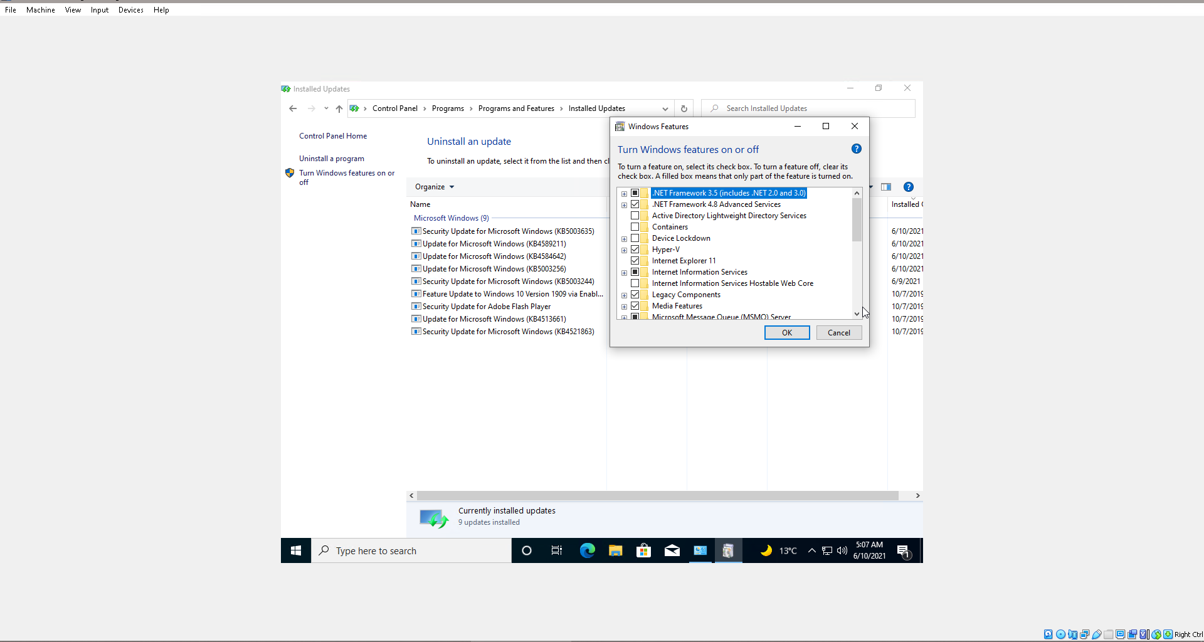Viewport: 1204px width, 642px height.
Task: Click the Search Installed Updates field
Action: [x=808, y=108]
